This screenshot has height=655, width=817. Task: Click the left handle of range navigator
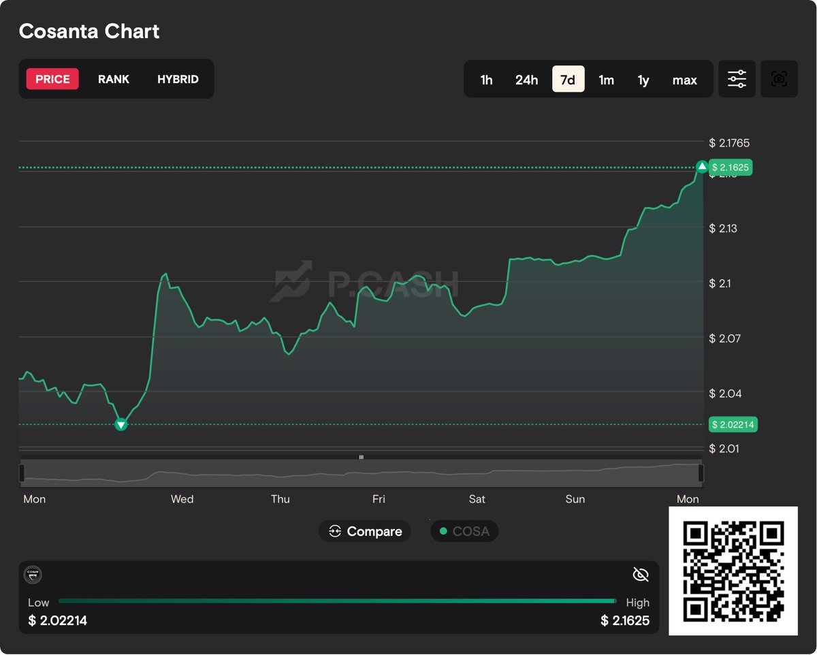(x=22, y=473)
